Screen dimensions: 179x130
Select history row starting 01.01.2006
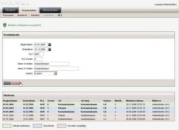click(89, 105)
